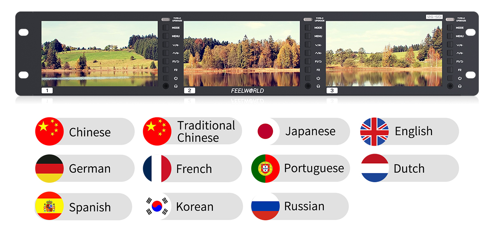Click the down/volume-minus button beside screen 1

[x=165, y=44]
